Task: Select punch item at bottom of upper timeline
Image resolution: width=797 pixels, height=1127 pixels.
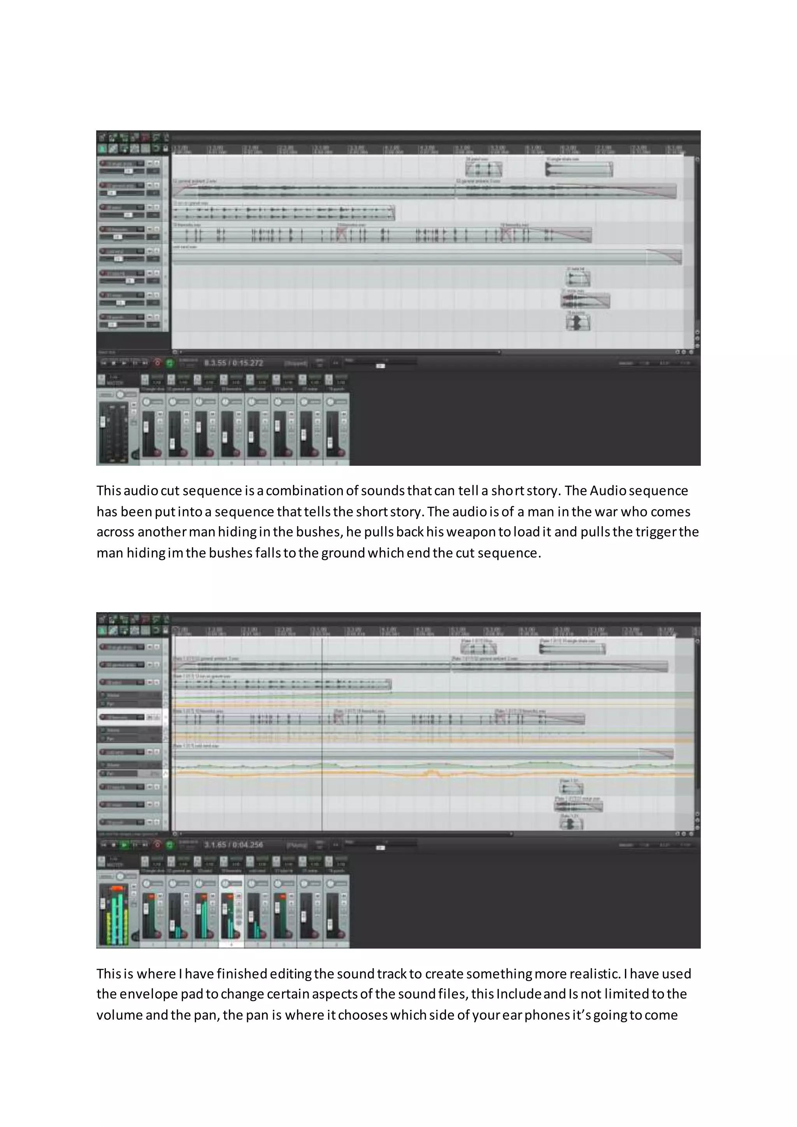Action: [x=578, y=323]
